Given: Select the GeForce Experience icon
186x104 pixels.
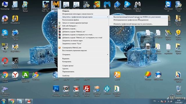Looking at the screenshot, I should click(x=15, y=63).
